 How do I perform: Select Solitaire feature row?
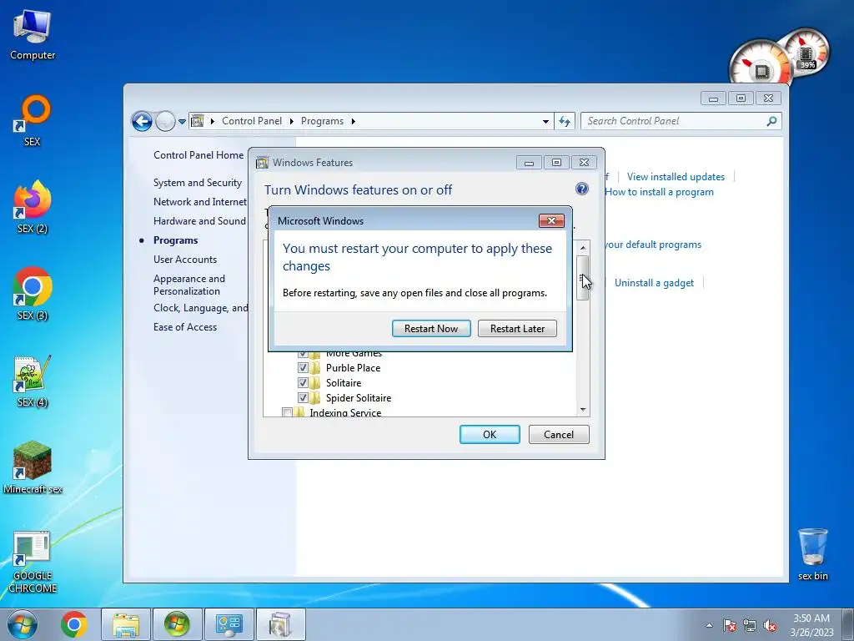(343, 382)
